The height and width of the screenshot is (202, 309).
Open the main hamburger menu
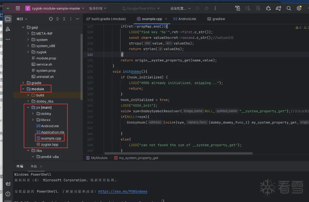coord(18,8)
